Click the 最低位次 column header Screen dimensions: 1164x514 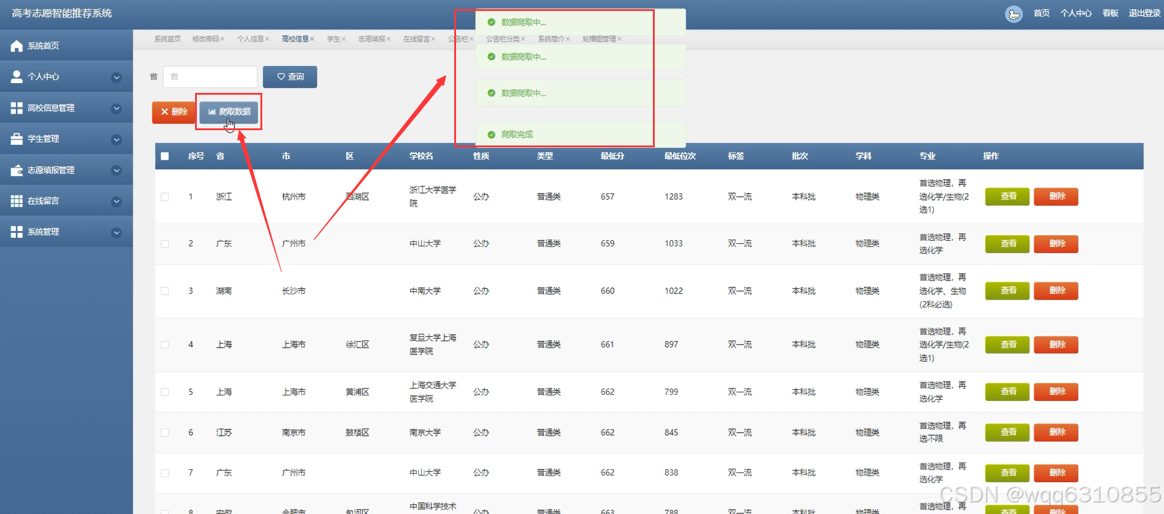tap(680, 156)
